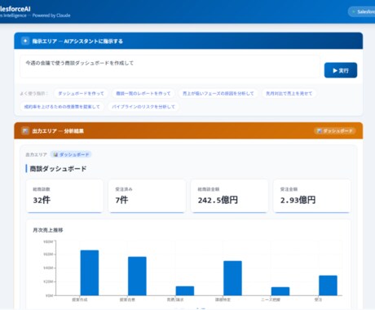This screenshot has width=375, height=310.
Task: Click the 2.93億円 won amount card
Action: pos(311,196)
